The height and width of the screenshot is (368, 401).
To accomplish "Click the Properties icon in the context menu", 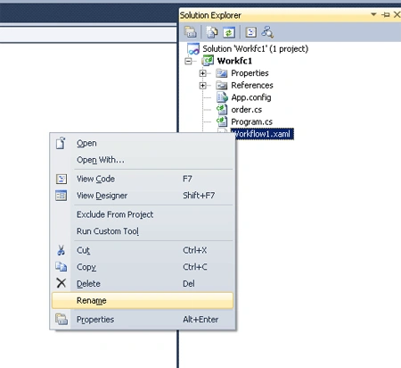I will (61, 319).
